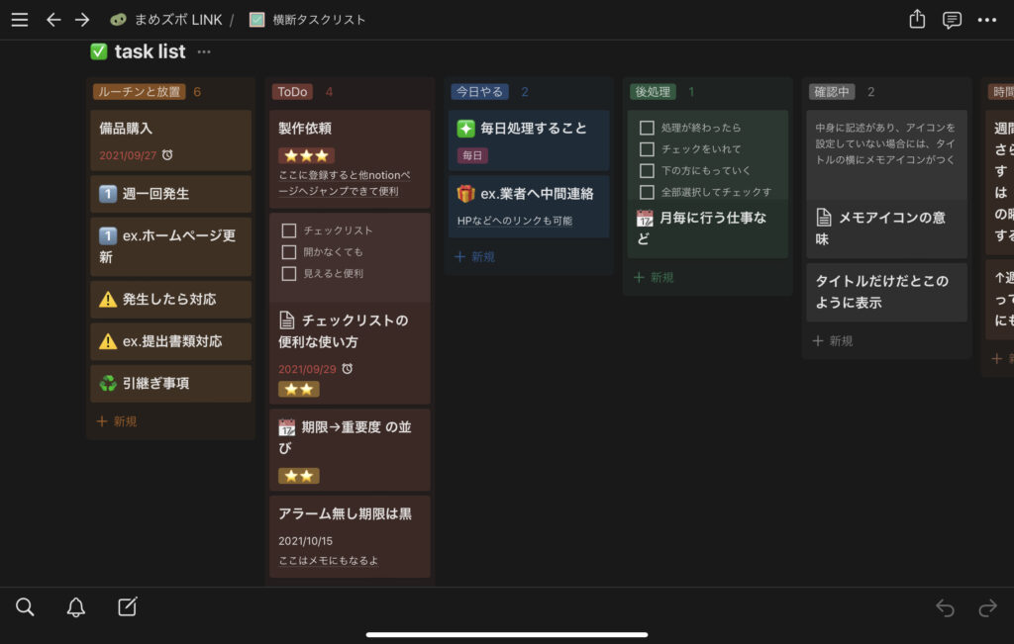Screen dimensions: 1014x644
Task: Tap the number one icon on 週一回発生
Action: coord(108,193)
